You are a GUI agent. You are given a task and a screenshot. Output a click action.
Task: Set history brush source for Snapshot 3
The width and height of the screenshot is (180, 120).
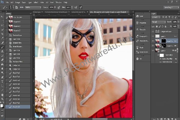tap(7, 31)
